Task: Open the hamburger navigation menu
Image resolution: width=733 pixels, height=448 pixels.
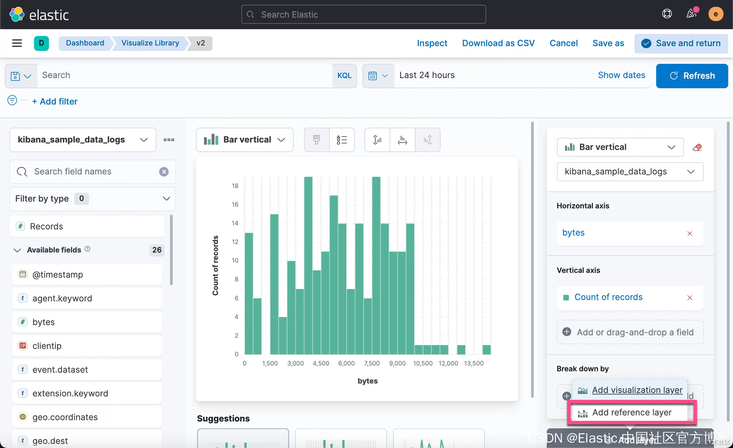Action: 17,43
